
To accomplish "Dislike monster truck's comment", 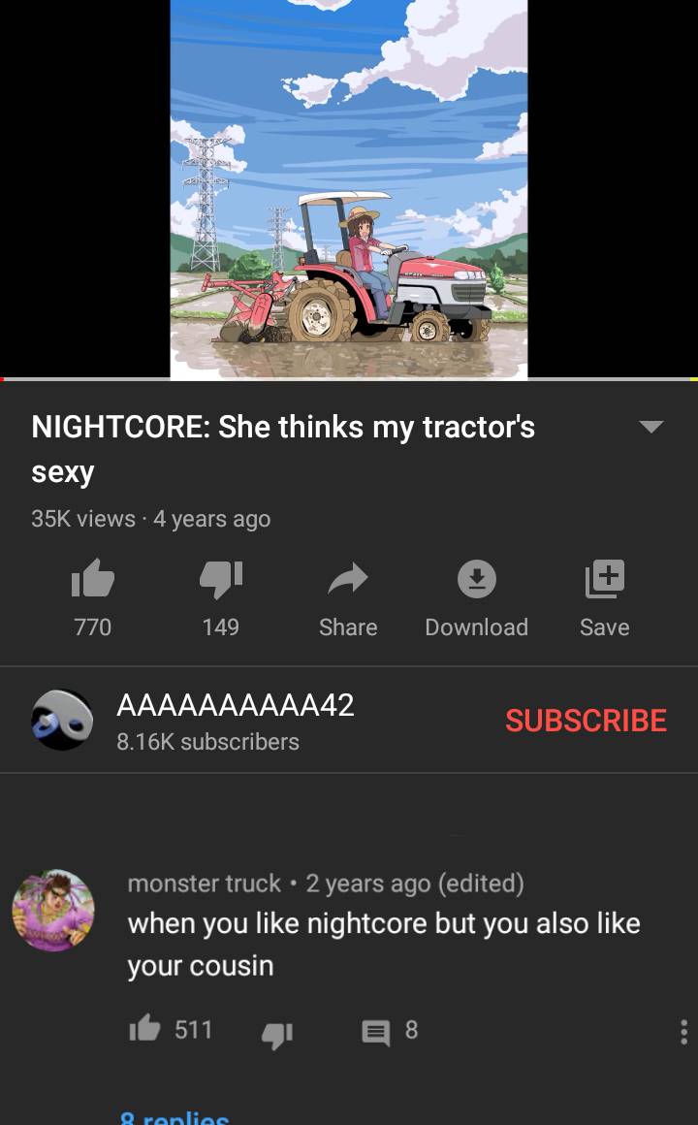I will coord(277,1033).
